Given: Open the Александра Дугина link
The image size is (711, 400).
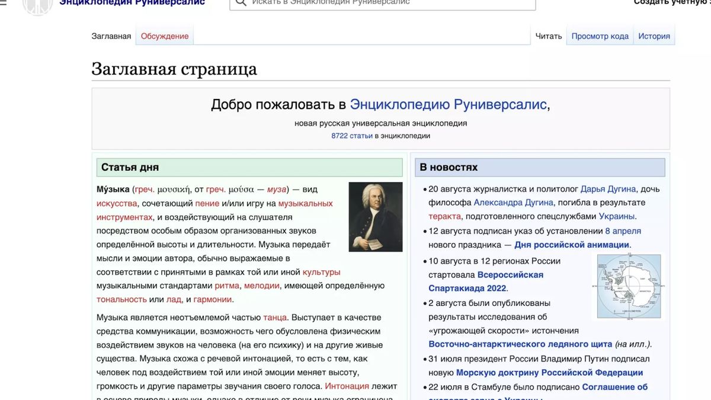Looking at the screenshot, I should [x=514, y=203].
